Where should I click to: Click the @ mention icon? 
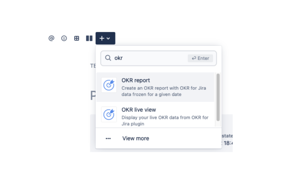[51, 38]
